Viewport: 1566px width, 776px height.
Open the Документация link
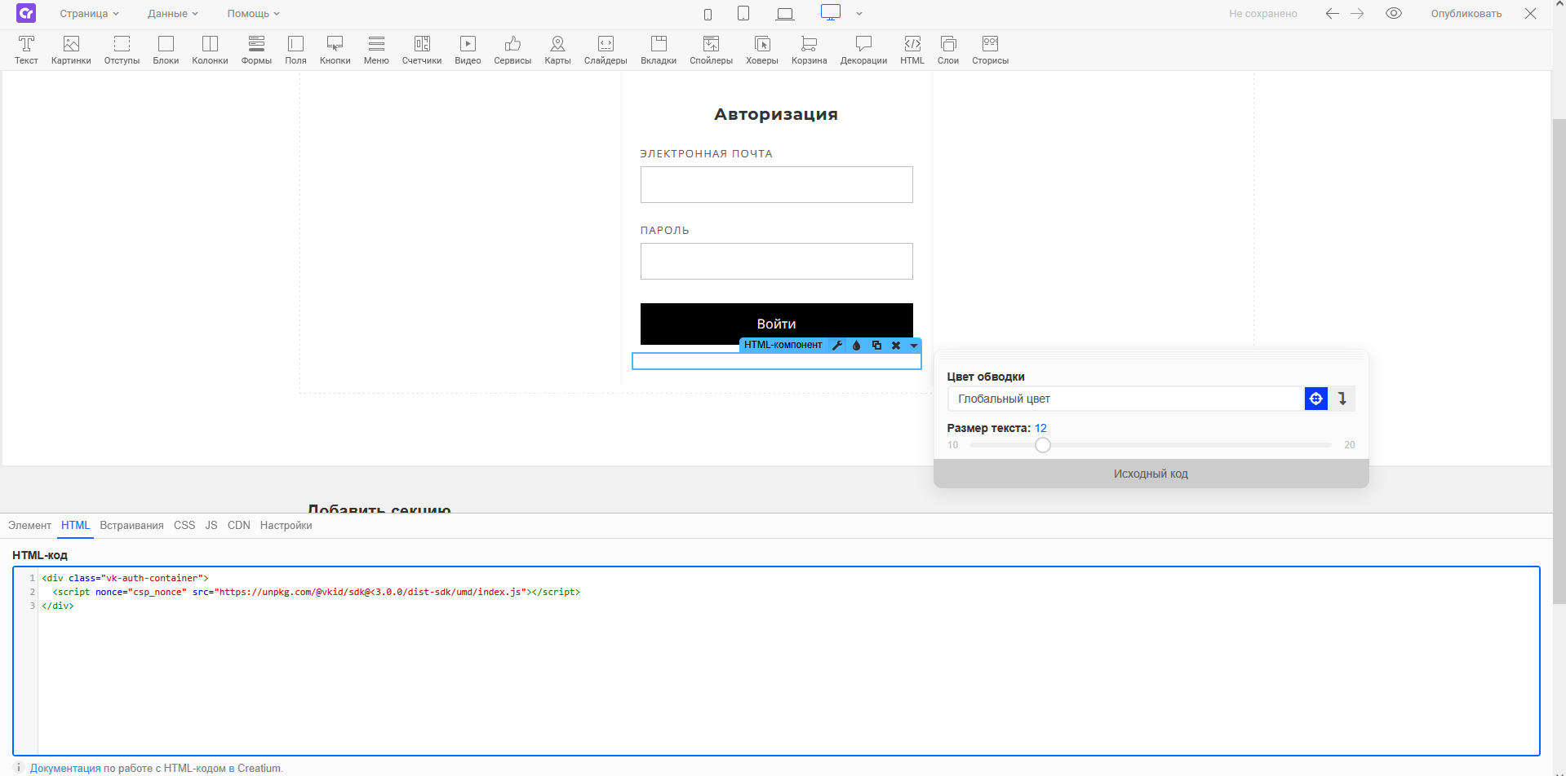pyautogui.click(x=65, y=768)
